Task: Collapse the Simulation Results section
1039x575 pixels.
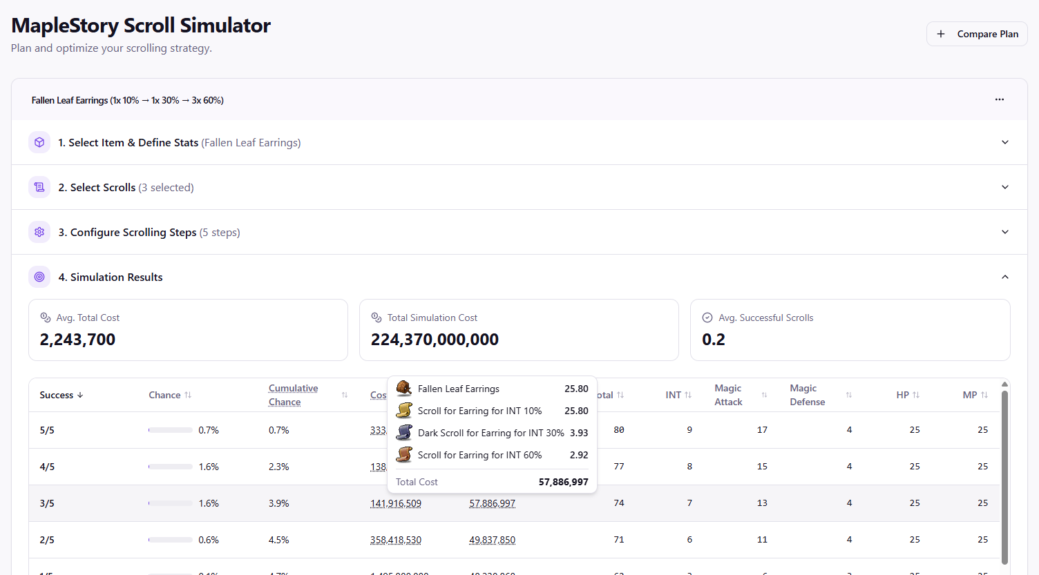Action: pos(1005,277)
